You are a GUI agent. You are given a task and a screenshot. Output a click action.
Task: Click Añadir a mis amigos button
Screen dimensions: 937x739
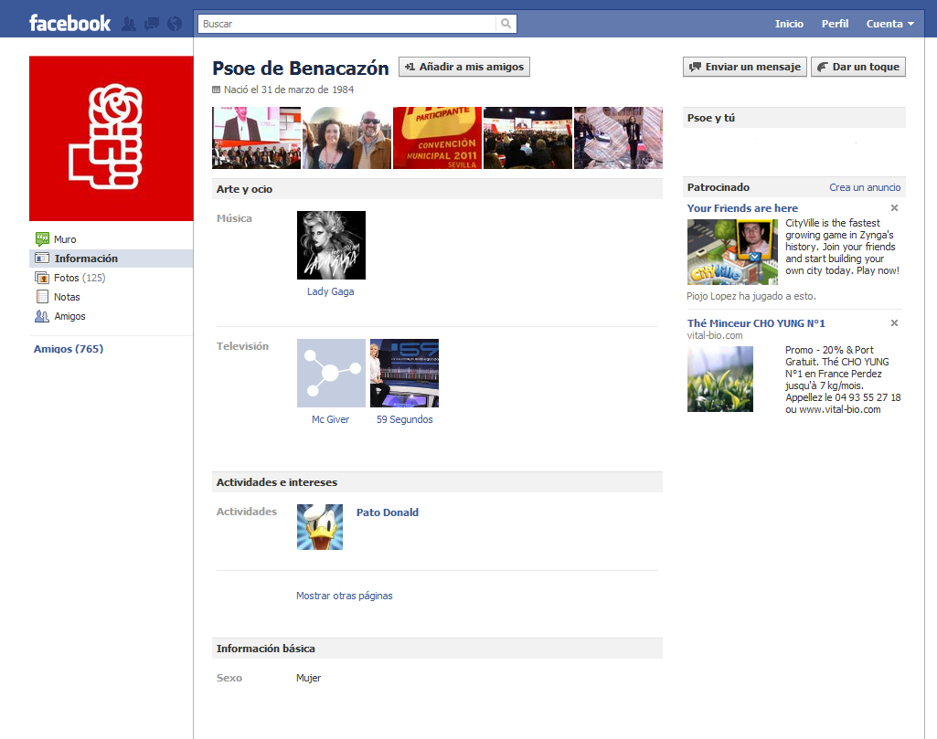coord(464,67)
